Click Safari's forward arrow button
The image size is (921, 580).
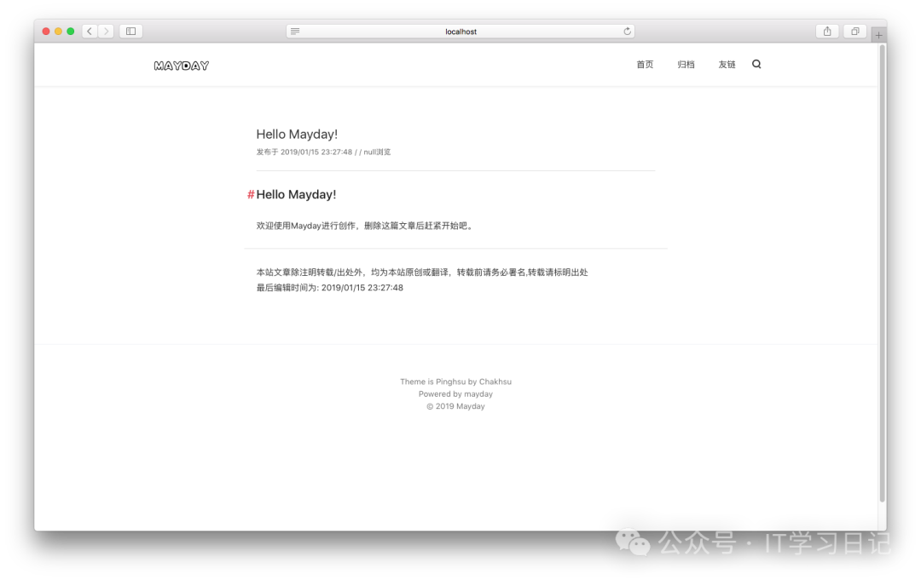[x=106, y=32]
